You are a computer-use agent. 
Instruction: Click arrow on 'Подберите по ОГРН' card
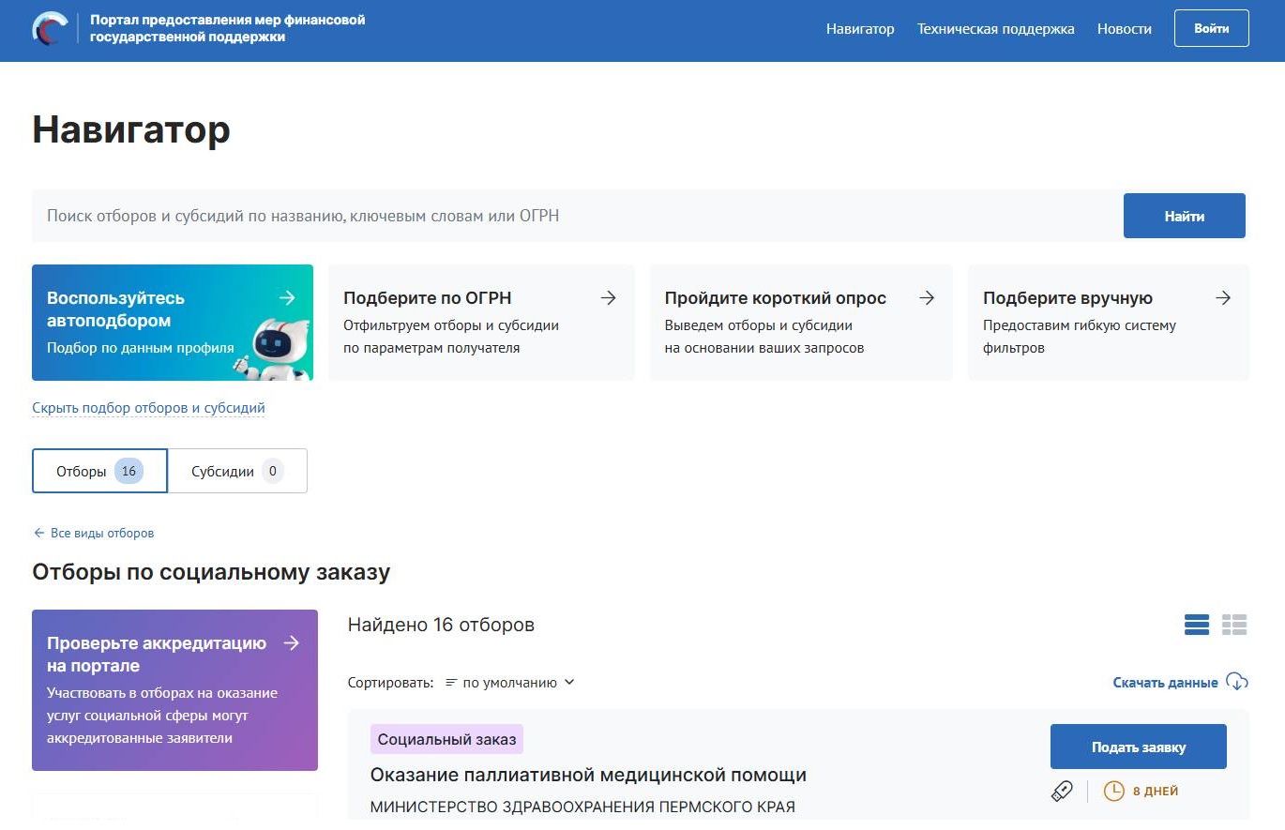tap(609, 298)
